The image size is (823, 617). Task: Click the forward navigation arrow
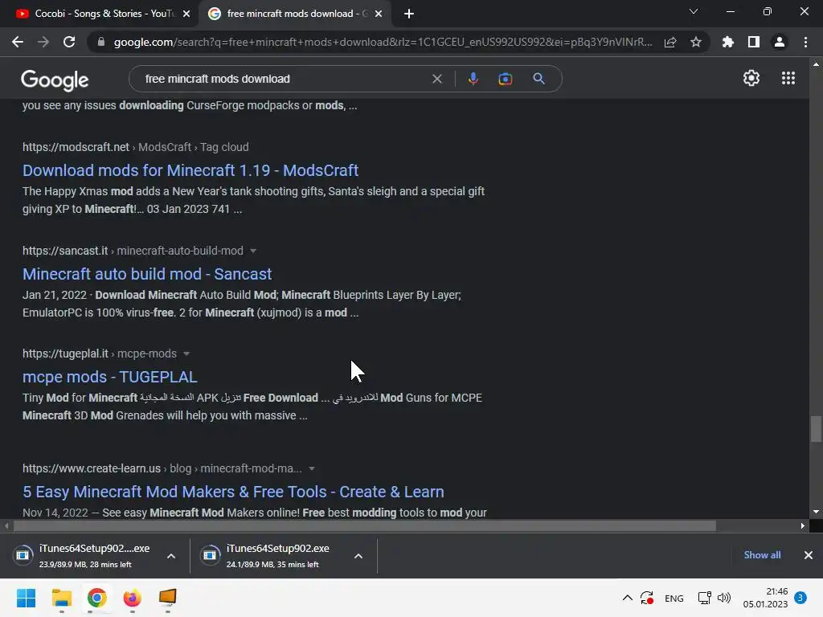(x=43, y=42)
